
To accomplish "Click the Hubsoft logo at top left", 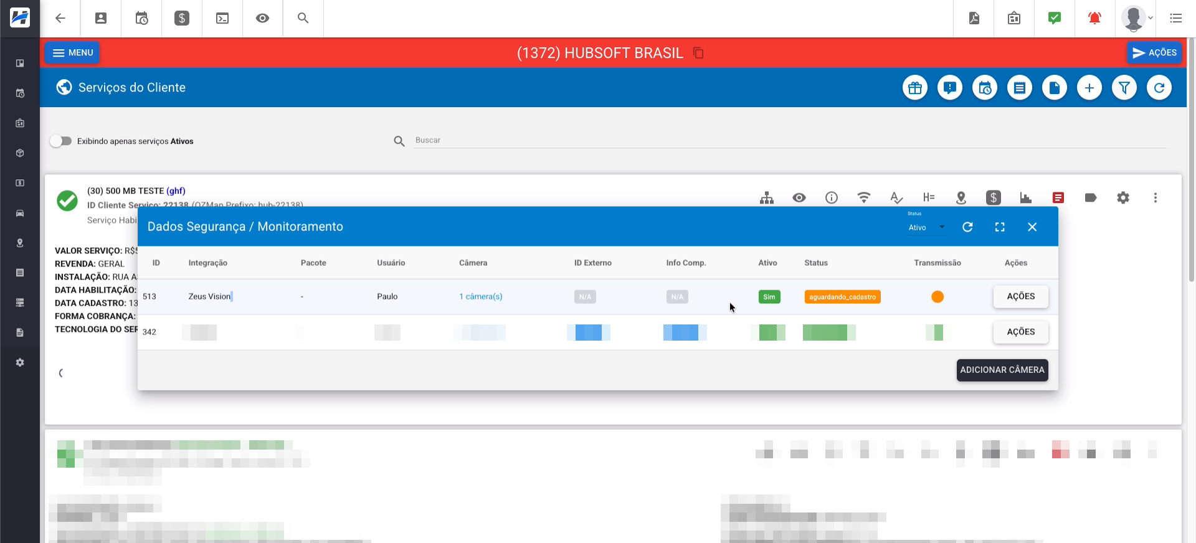I will [x=20, y=17].
